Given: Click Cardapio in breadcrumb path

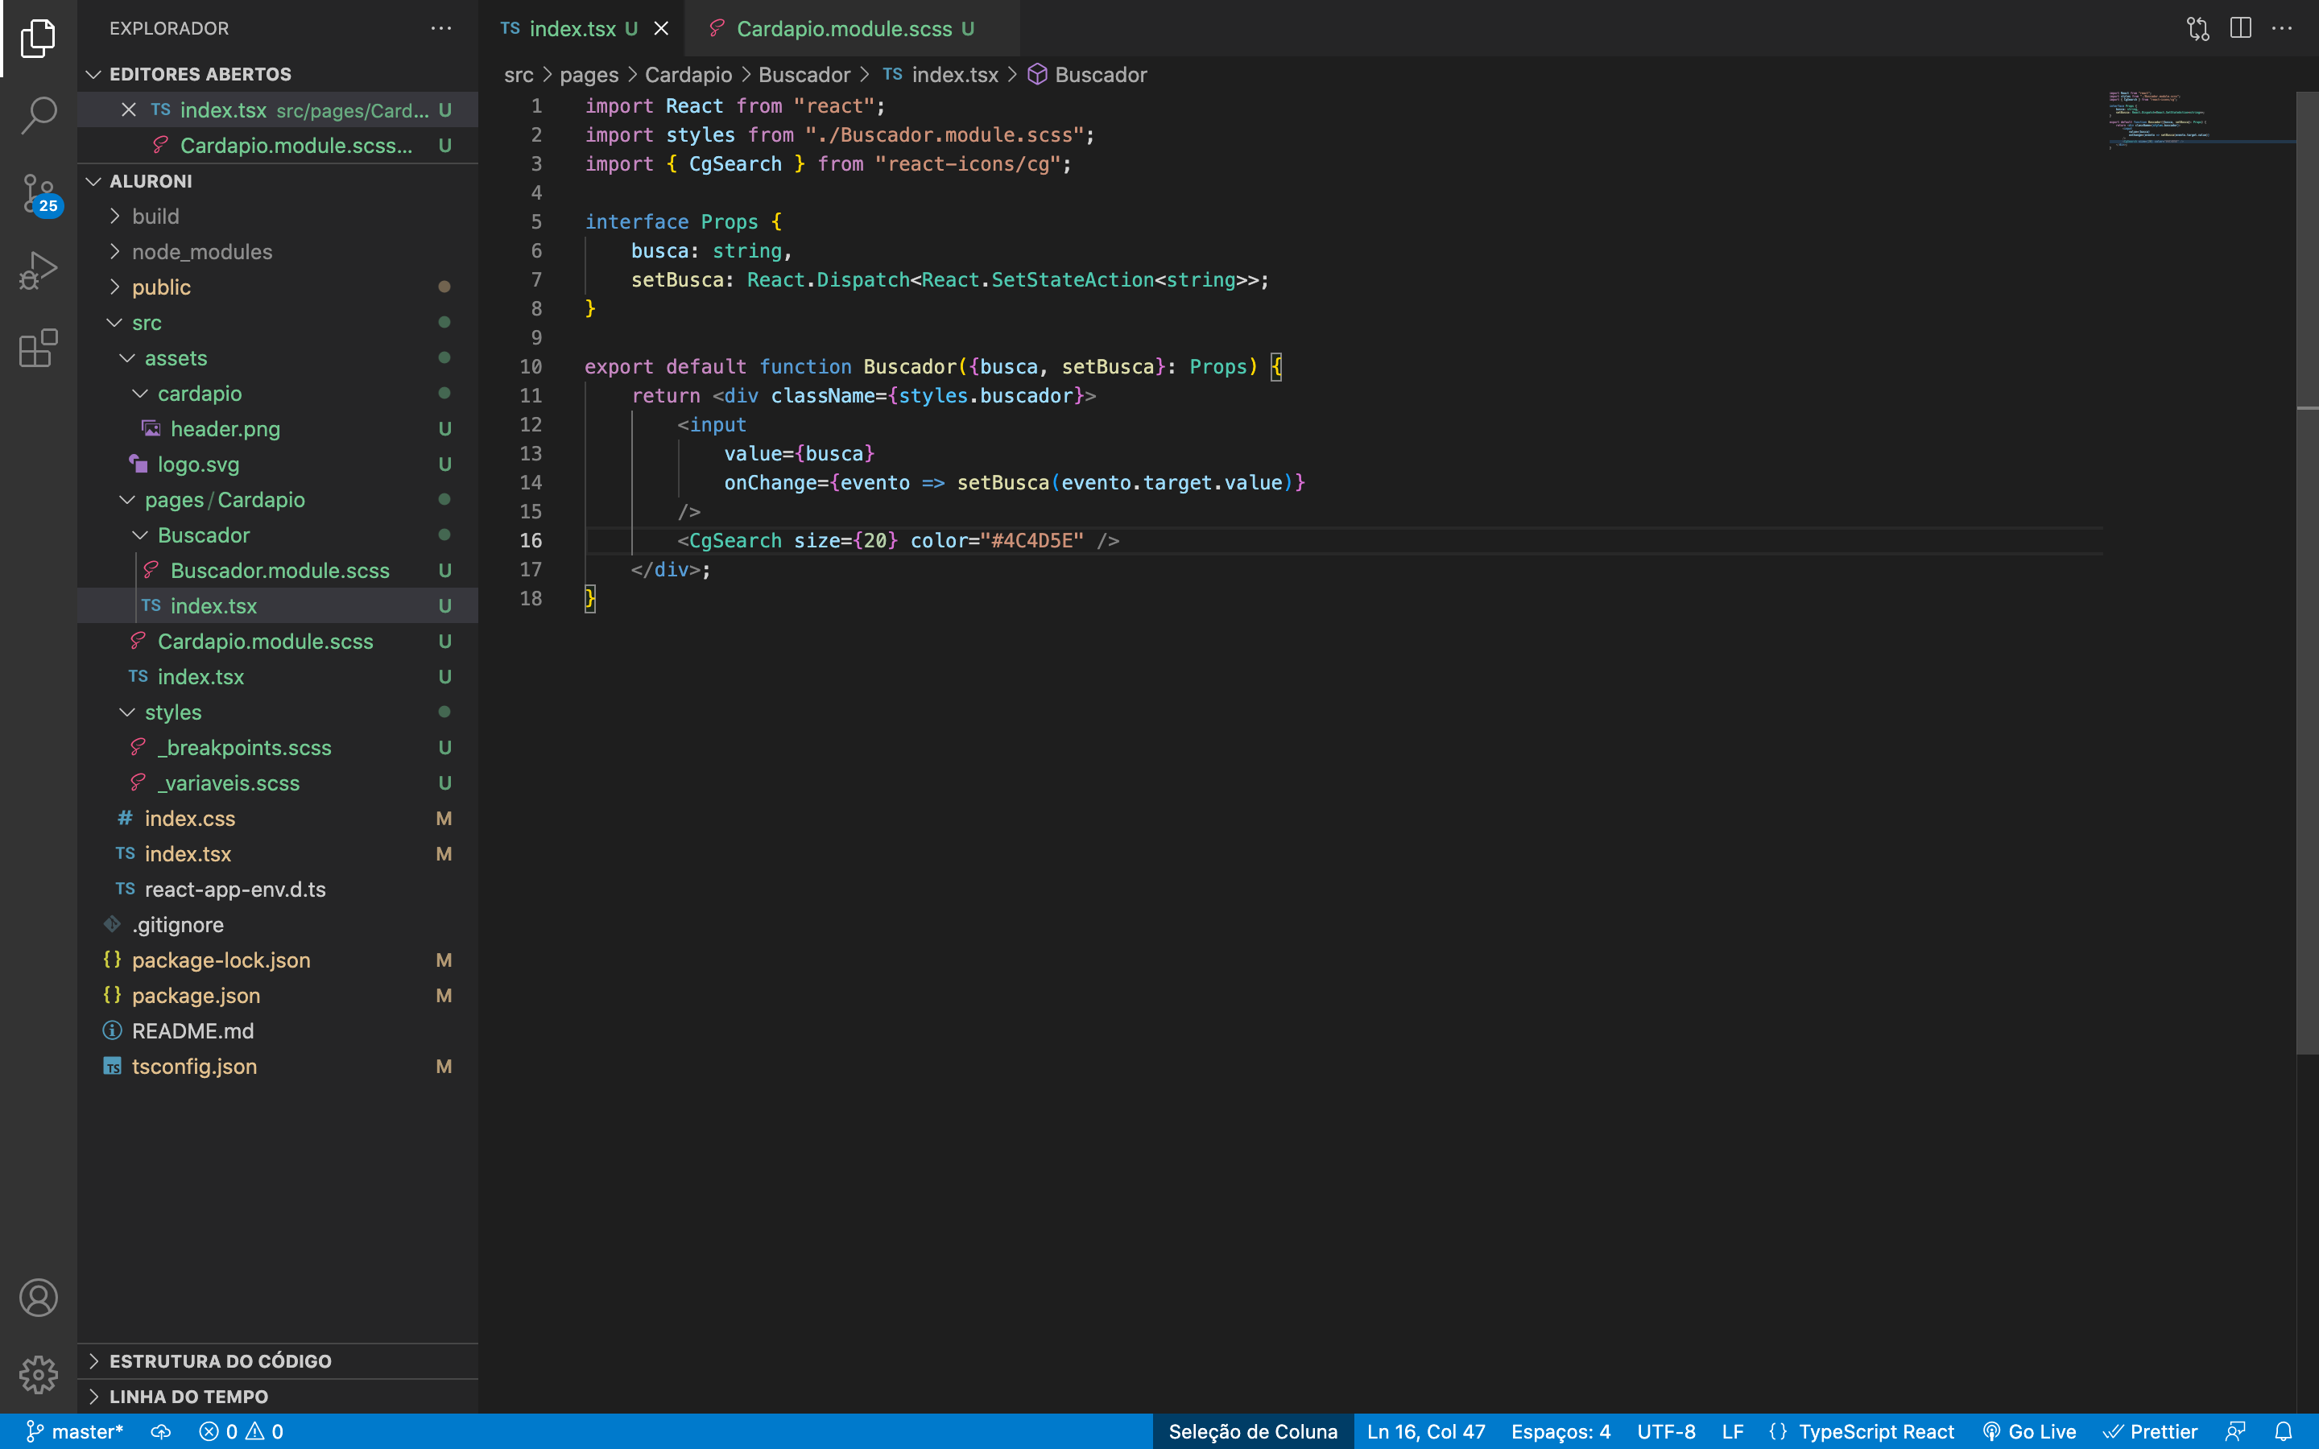Looking at the screenshot, I should click(x=688, y=75).
